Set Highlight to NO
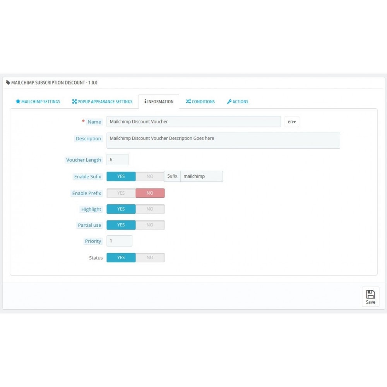The image size is (387, 387). tap(150, 209)
